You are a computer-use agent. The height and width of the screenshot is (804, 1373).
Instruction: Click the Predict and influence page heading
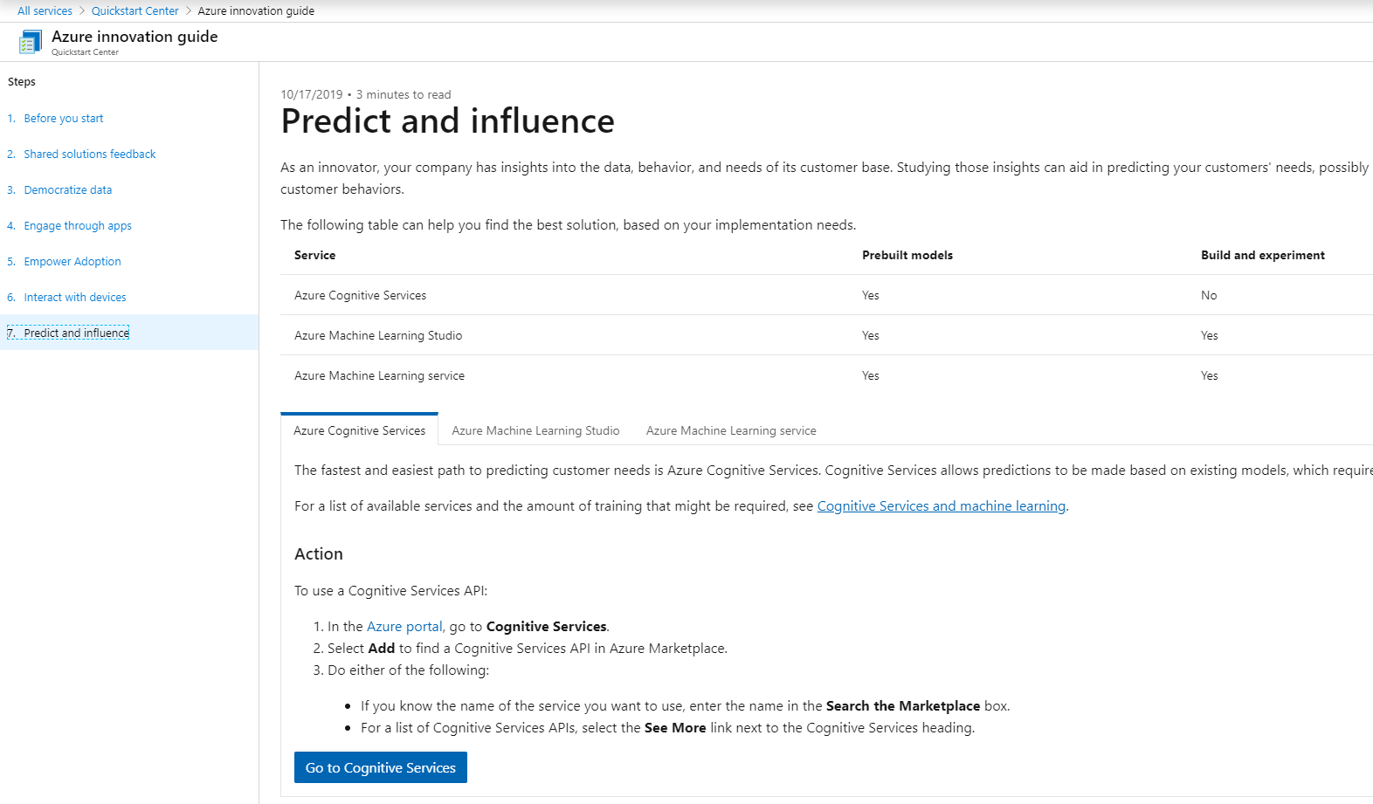[447, 121]
